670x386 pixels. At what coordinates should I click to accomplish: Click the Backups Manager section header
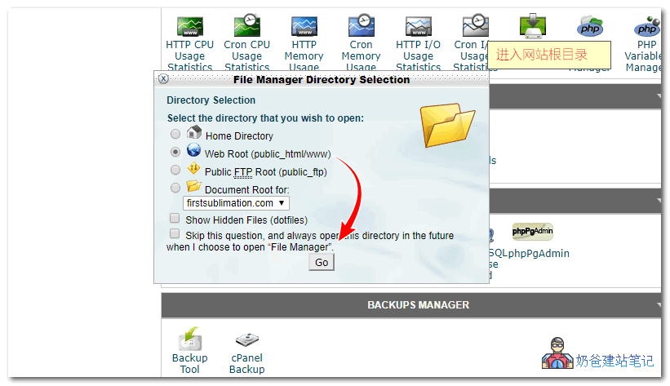[418, 305]
